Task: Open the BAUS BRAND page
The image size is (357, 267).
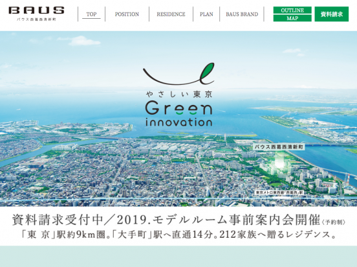Action: (242, 14)
